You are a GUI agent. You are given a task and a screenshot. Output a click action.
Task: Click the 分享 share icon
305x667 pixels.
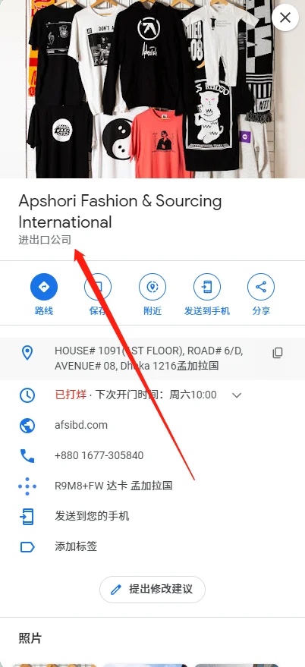[x=261, y=287]
